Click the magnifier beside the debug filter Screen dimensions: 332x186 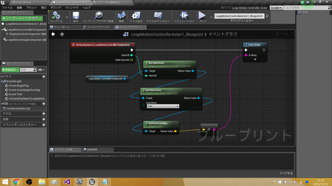tap(267, 16)
